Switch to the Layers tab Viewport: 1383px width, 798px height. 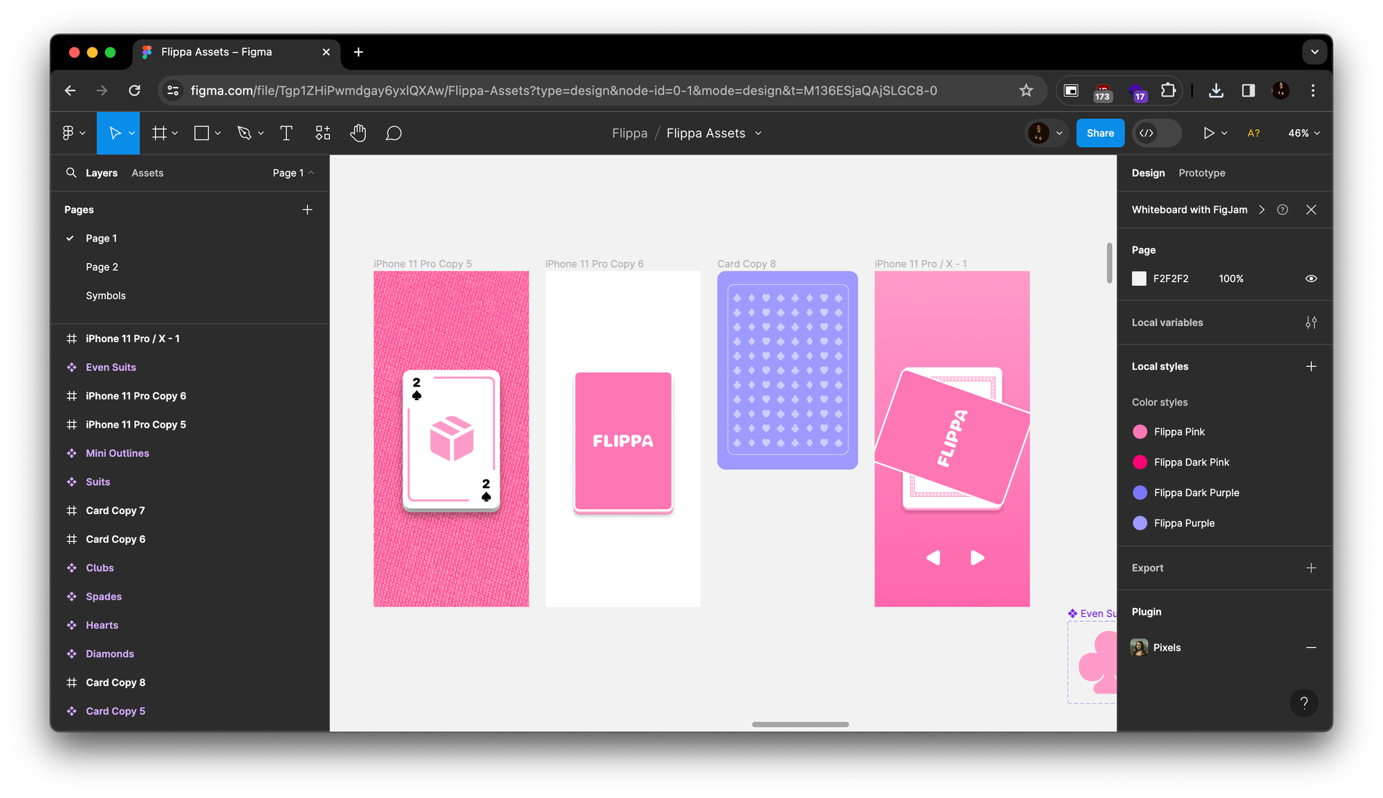tap(102, 173)
